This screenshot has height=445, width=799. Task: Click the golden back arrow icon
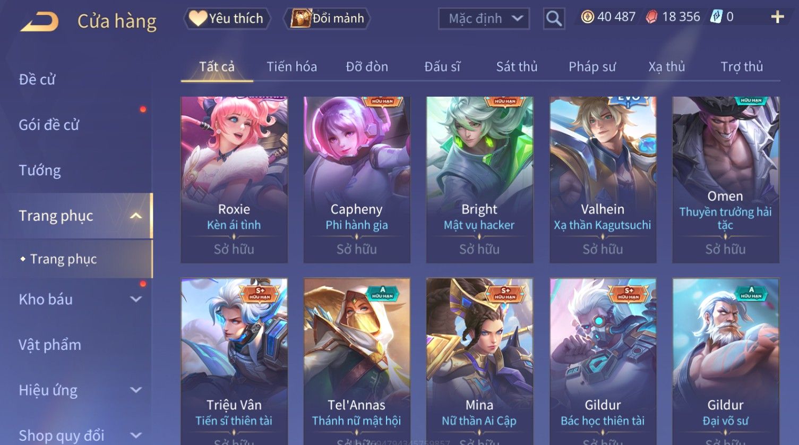tap(39, 22)
